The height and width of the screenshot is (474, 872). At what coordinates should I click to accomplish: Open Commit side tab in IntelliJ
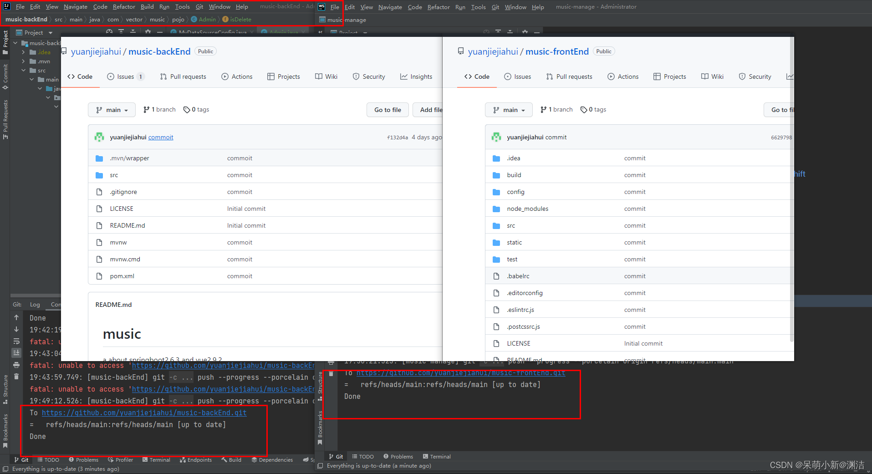click(x=5, y=76)
